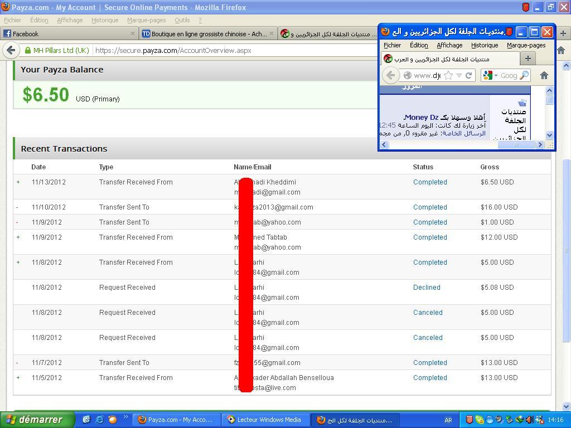Click the magnifier search icon in forum window
571x428 pixels.
click(524, 75)
